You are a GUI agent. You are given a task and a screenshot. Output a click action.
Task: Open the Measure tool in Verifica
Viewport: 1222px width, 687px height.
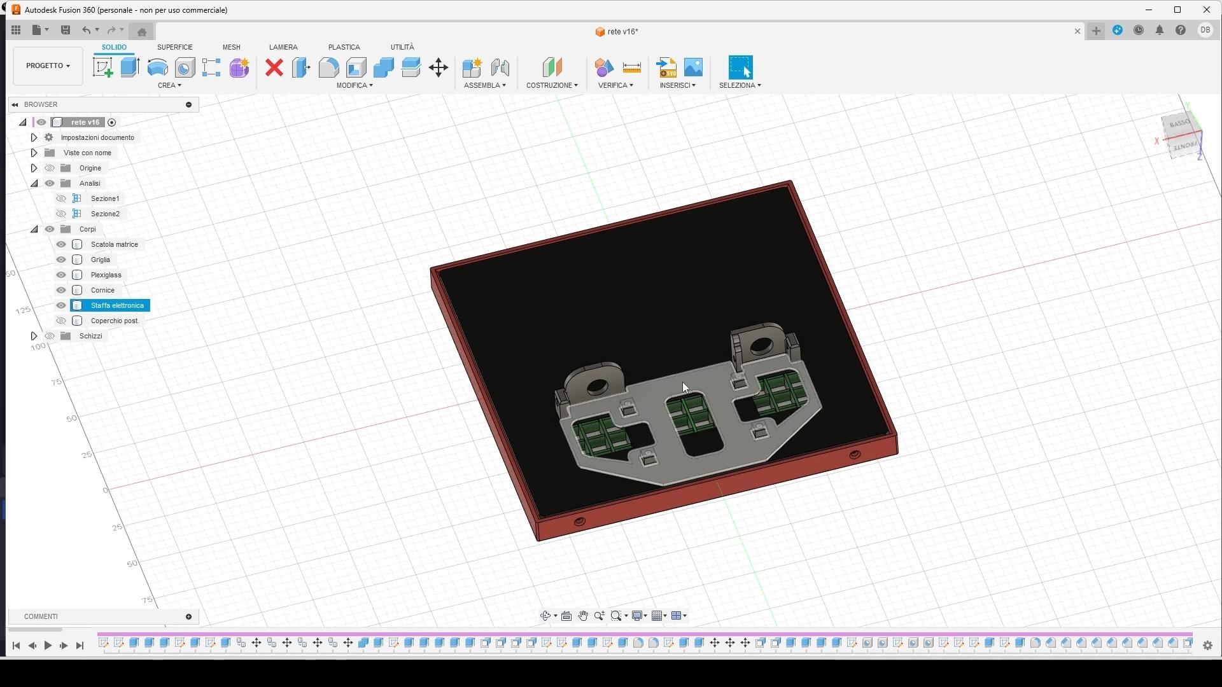click(632, 67)
